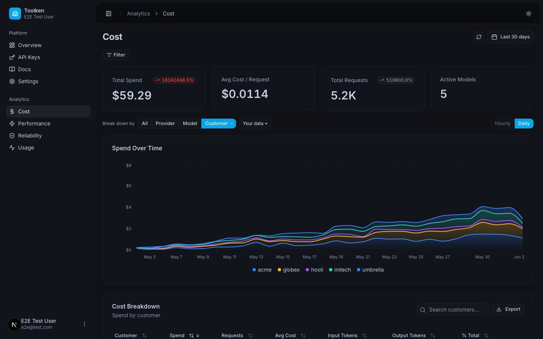Open the Filter button
The image size is (543, 339).
point(116,55)
